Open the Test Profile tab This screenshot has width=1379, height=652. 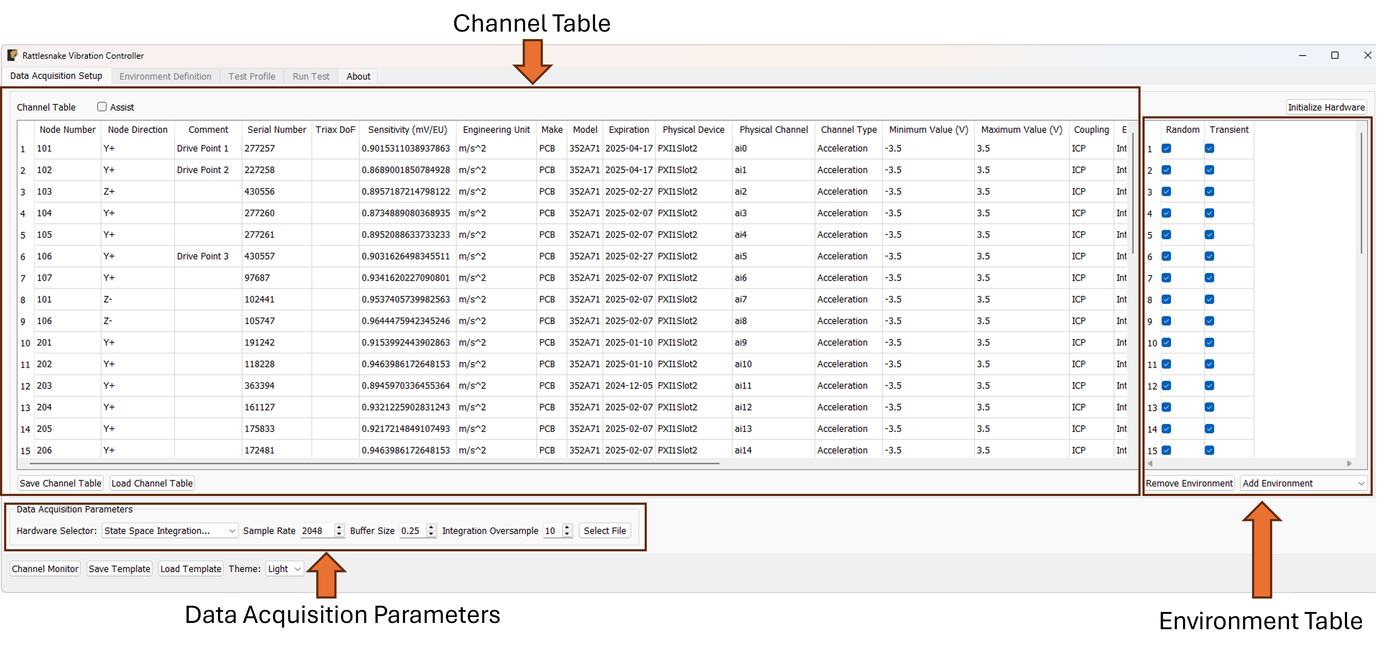pyautogui.click(x=252, y=77)
